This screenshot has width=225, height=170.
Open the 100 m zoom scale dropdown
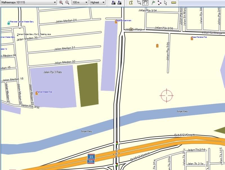click(79, 2)
